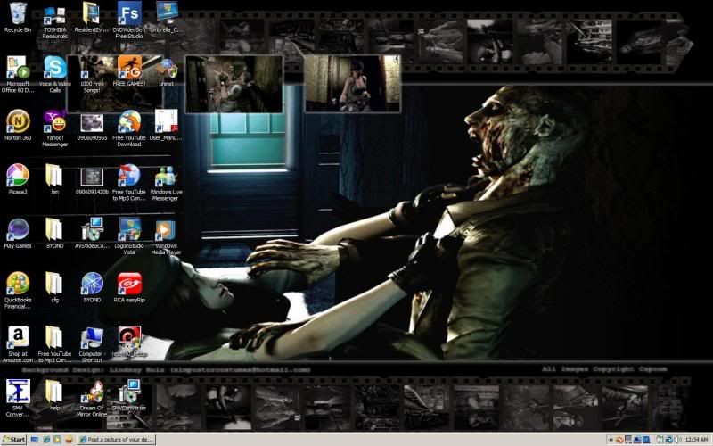Click the 12:34 AM taskbar clock
This screenshot has height=446, width=713.
tap(696, 440)
